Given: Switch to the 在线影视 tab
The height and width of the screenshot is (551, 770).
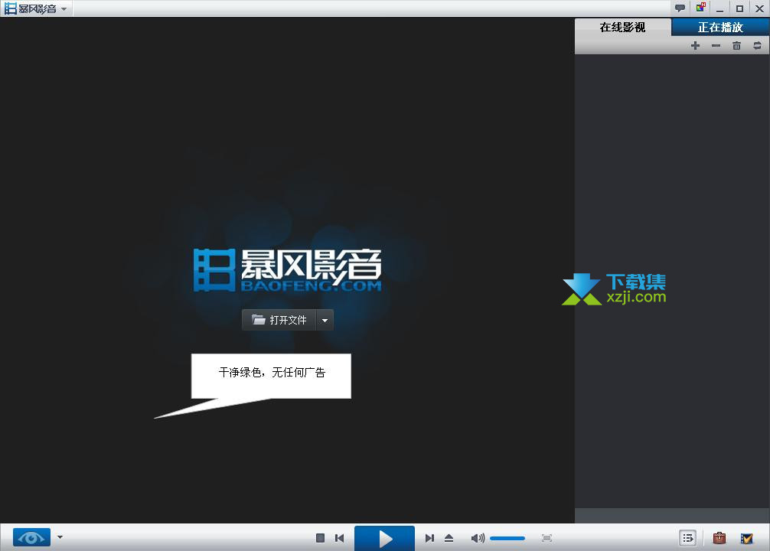Looking at the screenshot, I should tap(622, 28).
